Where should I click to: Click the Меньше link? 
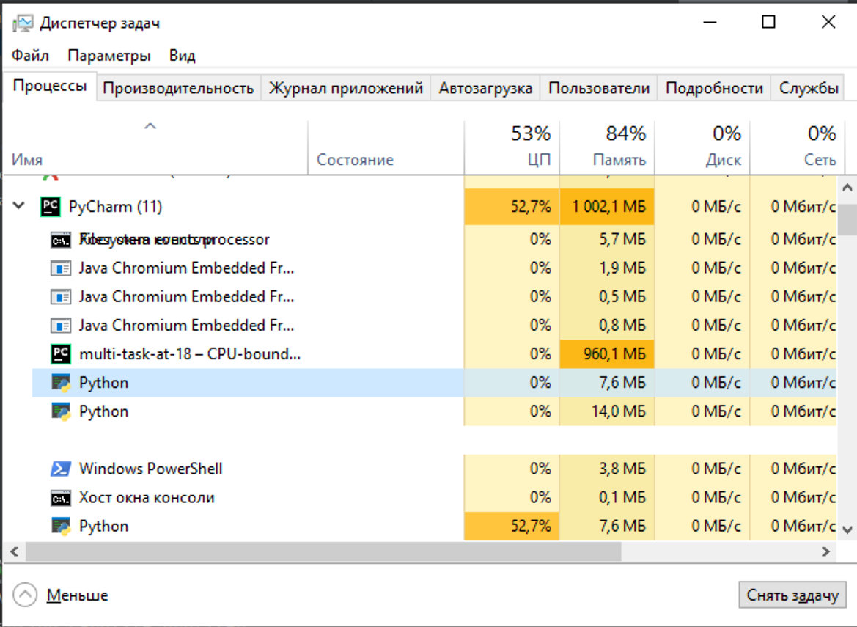tap(77, 595)
